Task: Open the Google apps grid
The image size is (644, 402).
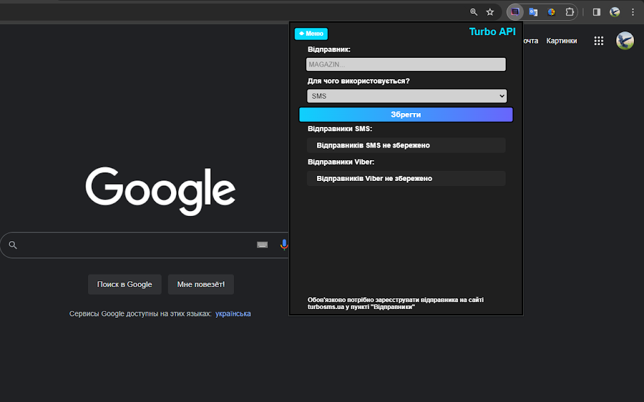Action: coord(599,41)
